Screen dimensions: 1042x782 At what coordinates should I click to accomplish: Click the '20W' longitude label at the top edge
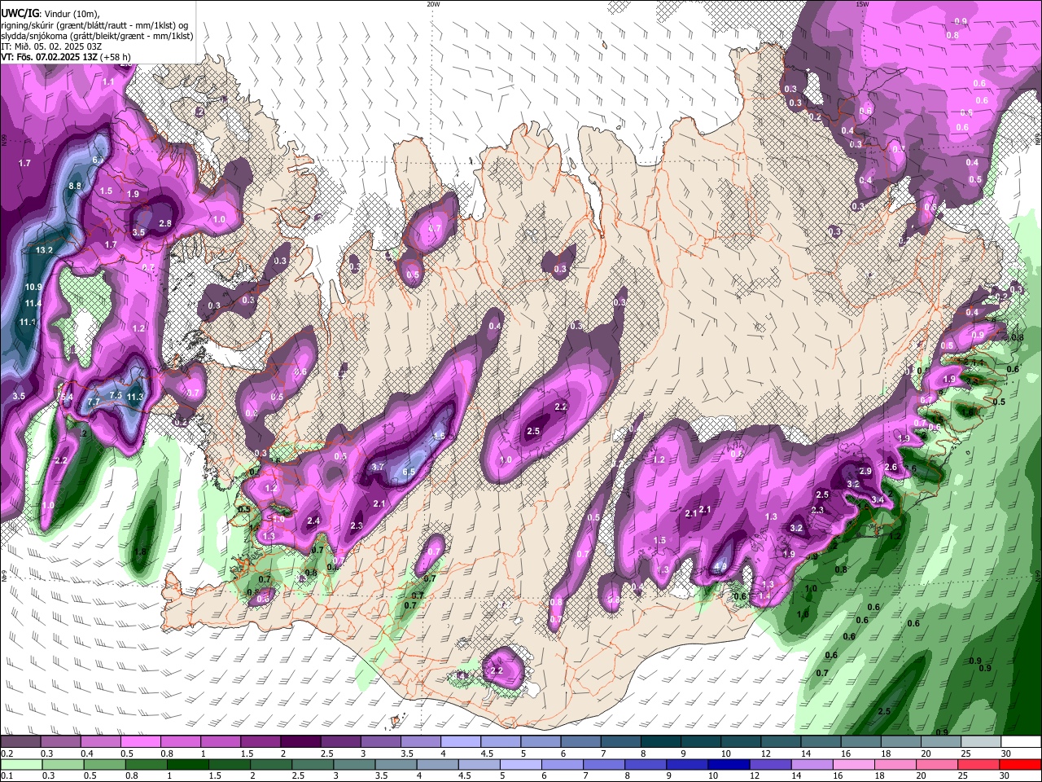coord(433,4)
